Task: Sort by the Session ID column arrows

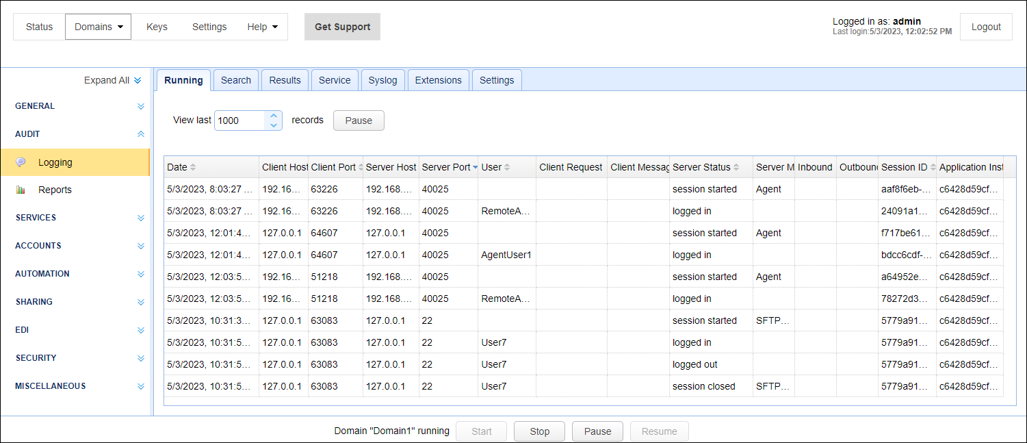Action: click(933, 167)
